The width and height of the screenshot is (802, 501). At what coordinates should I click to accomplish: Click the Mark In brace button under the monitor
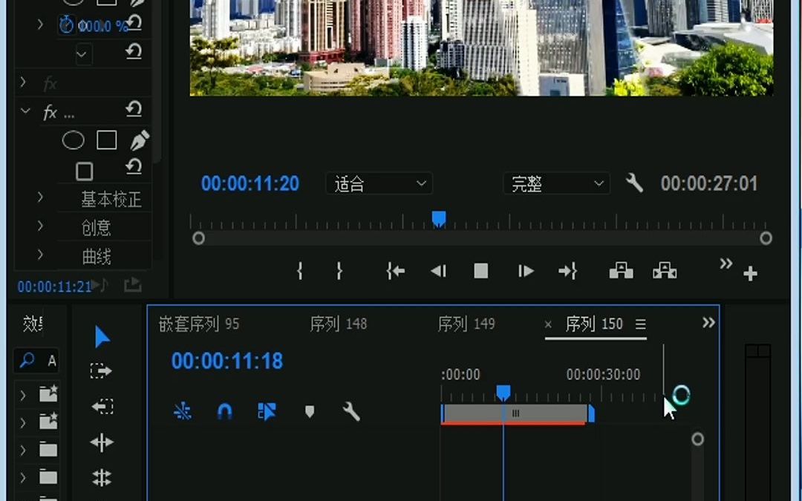click(x=299, y=271)
